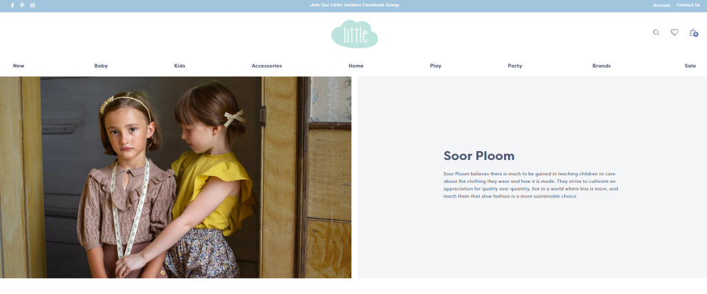Open the wishlist heart icon

click(675, 32)
